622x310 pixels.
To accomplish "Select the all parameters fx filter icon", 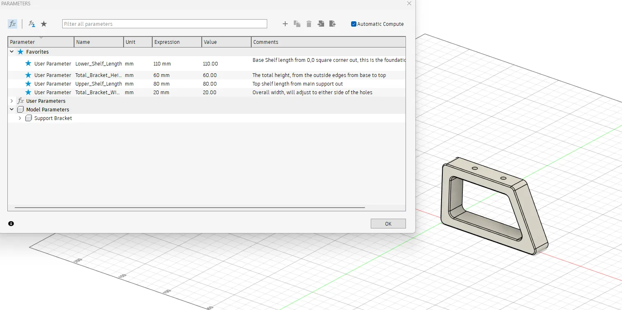I will [x=12, y=24].
